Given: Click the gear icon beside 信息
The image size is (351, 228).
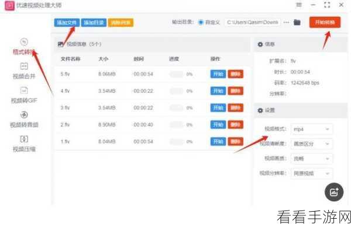Looking at the screenshot, I should (260, 44).
